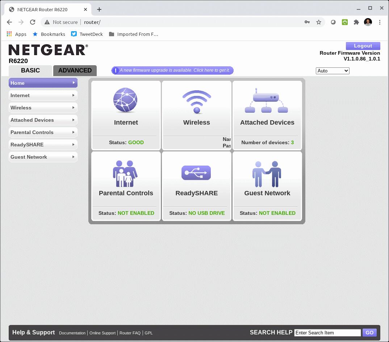Open saved password key icon
This screenshot has width=389, height=342.
pos(307,22)
